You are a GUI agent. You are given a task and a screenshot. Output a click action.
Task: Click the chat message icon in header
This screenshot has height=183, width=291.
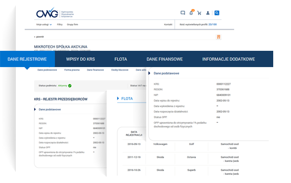pyautogui.click(x=183, y=13)
